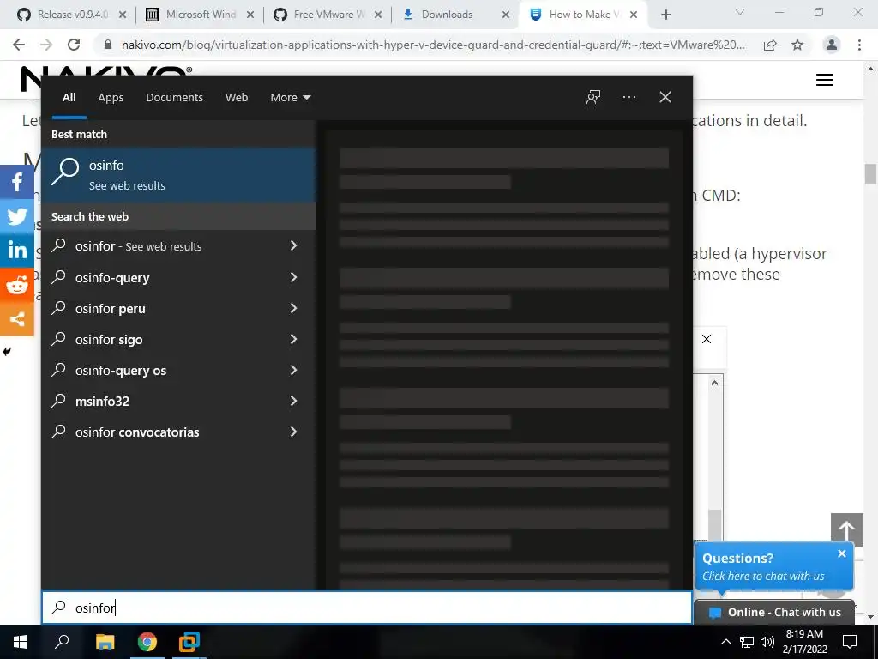View the site lock security info
Screen dimensions: 878x659
108,45
